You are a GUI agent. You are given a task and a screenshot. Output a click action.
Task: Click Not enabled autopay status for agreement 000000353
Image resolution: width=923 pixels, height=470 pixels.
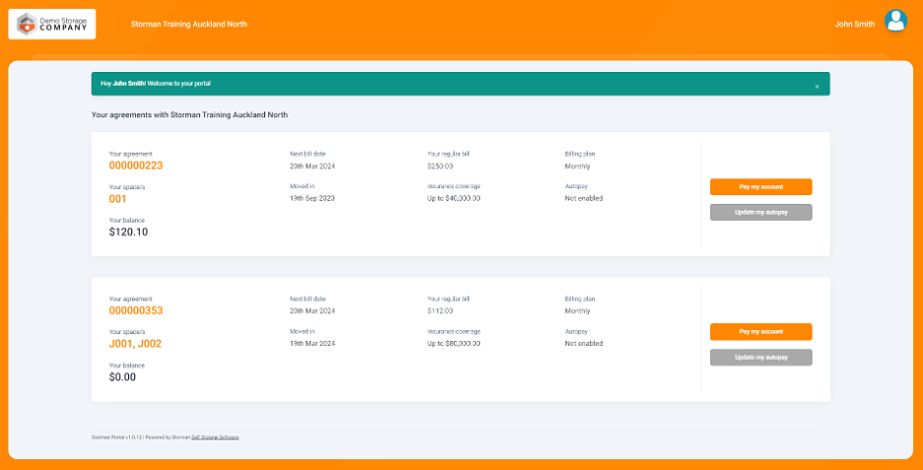point(584,344)
